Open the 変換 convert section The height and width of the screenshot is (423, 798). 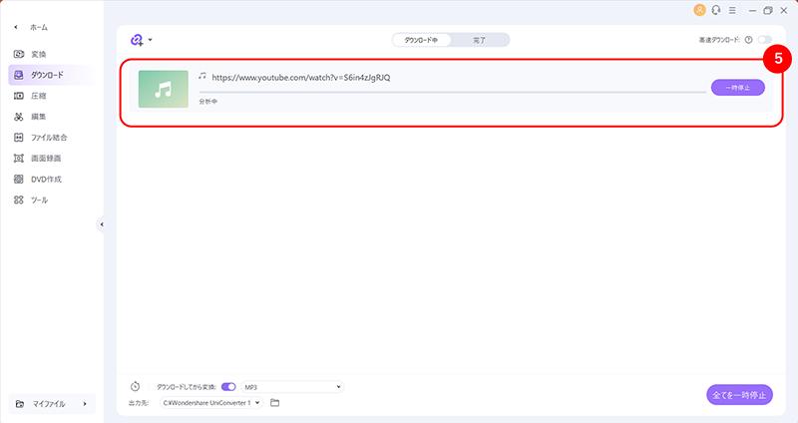click(39, 54)
